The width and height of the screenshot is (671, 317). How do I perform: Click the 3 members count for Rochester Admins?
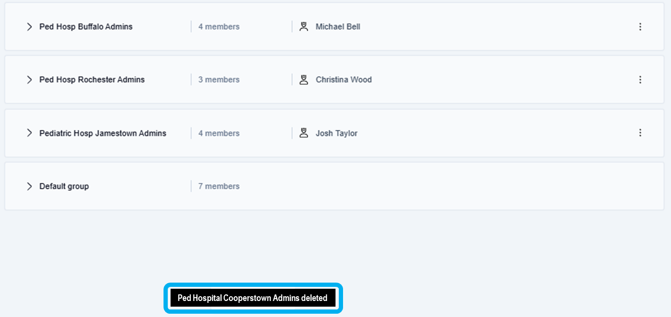219,80
